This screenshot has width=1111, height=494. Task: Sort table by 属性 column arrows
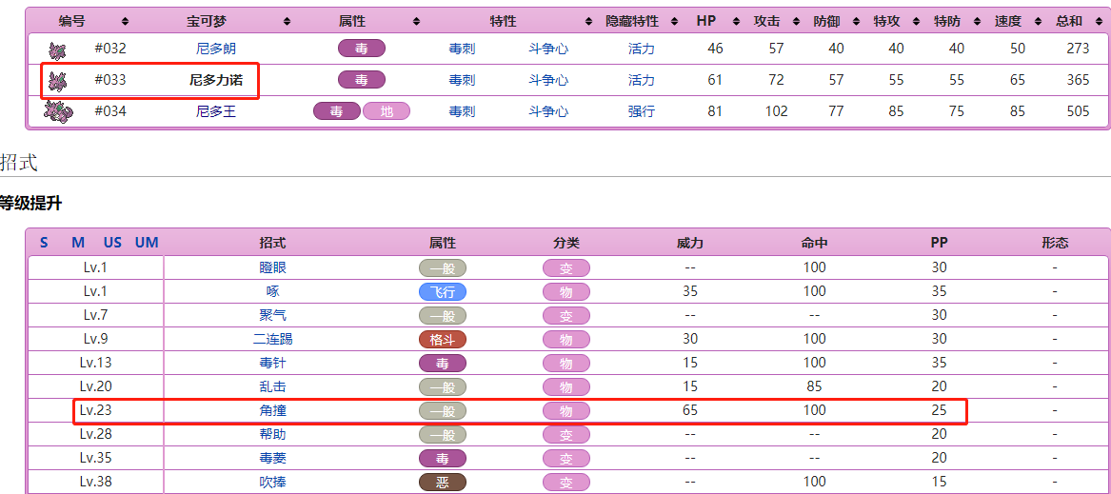(x=416, y=22)
